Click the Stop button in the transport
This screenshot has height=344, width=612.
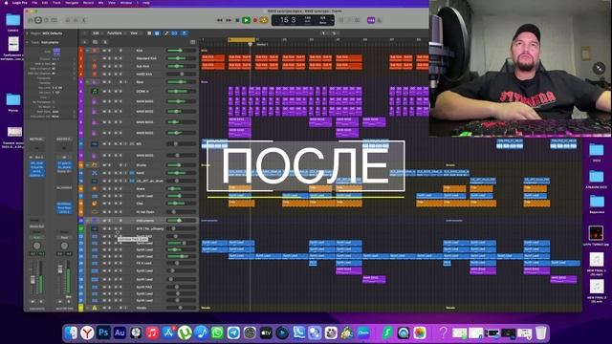237,20
